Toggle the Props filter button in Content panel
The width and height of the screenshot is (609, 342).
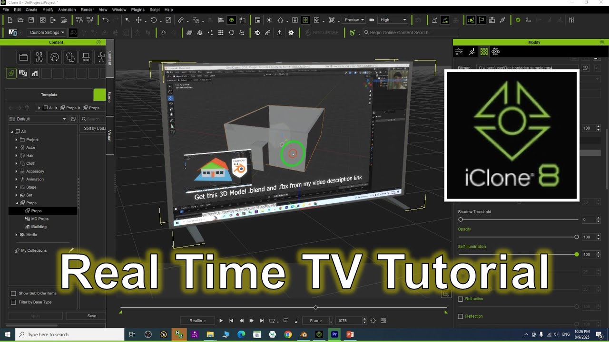point(11,74)
